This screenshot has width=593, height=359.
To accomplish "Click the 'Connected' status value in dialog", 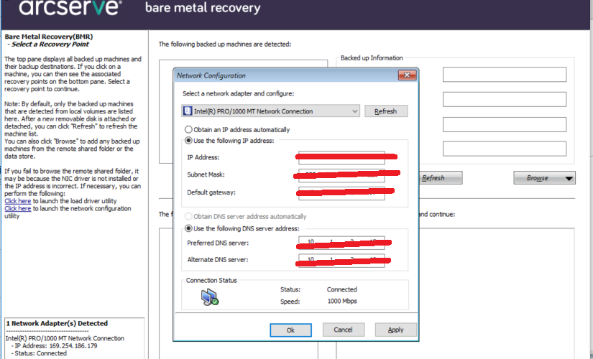I will pos(342,289).
